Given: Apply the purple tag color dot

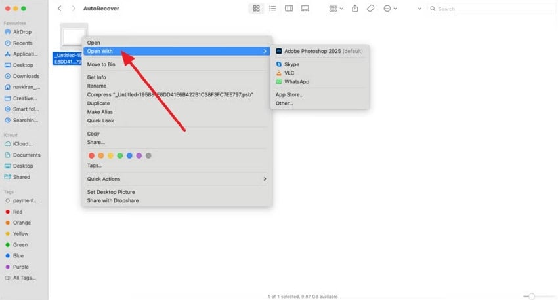Looking at the screenshot, I should pyautogui.click(x=139, y=155).
